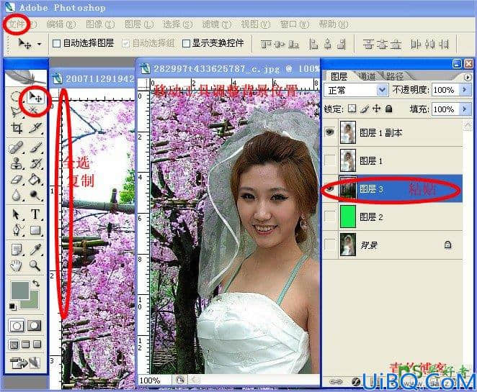Select the Eraser tool
This screenshot has width=477, height=392.
(x=17, y=180)
